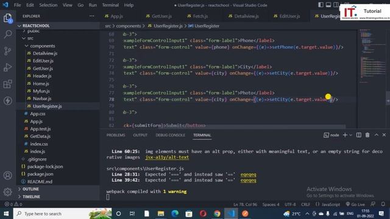The height and width of the screenshot is (219, 390).
Task: Toggle primary sidebar layout icon
Action: (x=321, y=5)
